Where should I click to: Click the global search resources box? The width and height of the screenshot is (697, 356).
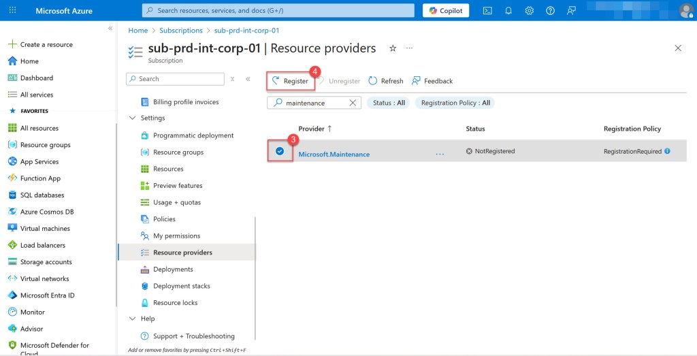point(278,10)
